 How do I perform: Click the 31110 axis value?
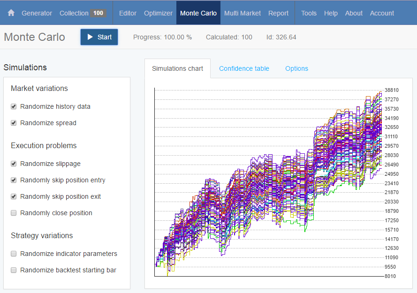(x=391, y=137)
